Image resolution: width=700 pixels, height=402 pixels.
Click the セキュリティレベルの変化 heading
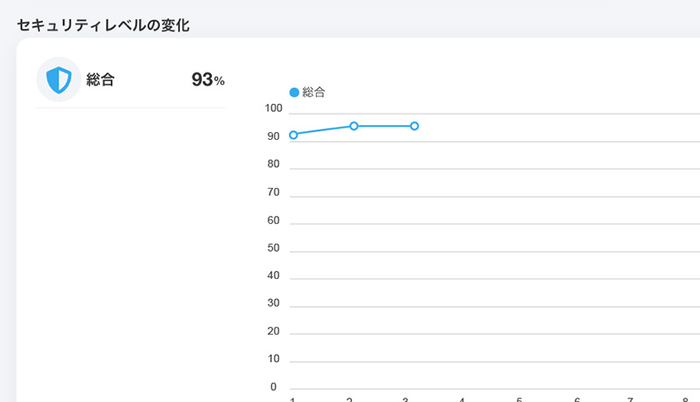pos(103,25)
